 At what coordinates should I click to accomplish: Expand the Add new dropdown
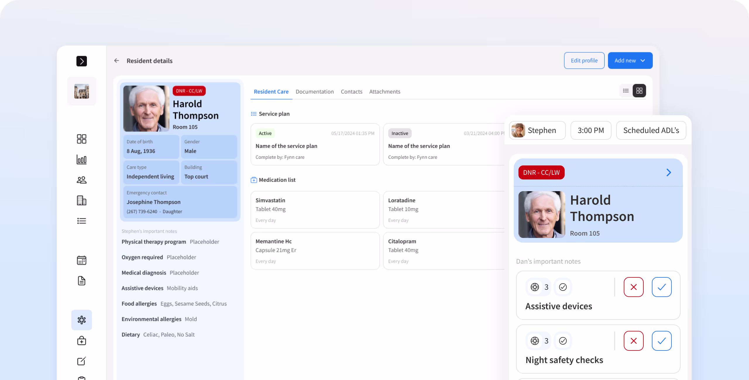pos(630,61)
